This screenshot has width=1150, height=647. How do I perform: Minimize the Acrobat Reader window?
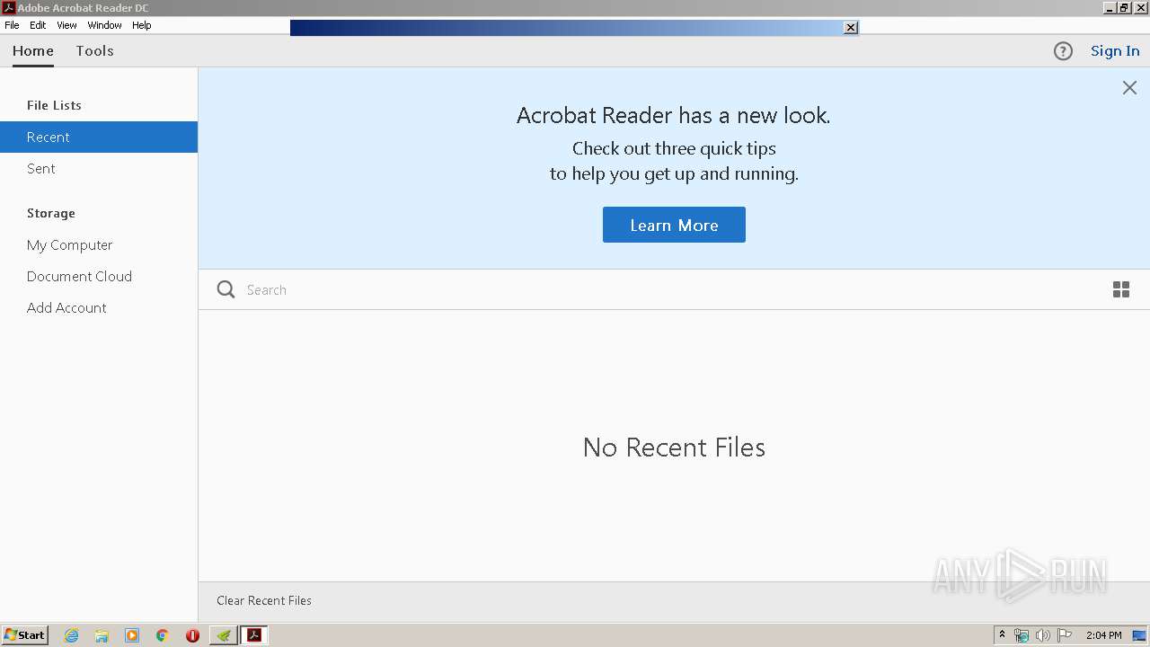pos(1110,7)
